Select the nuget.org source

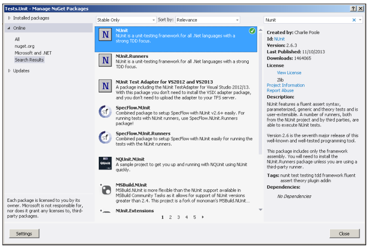point(24,46)
